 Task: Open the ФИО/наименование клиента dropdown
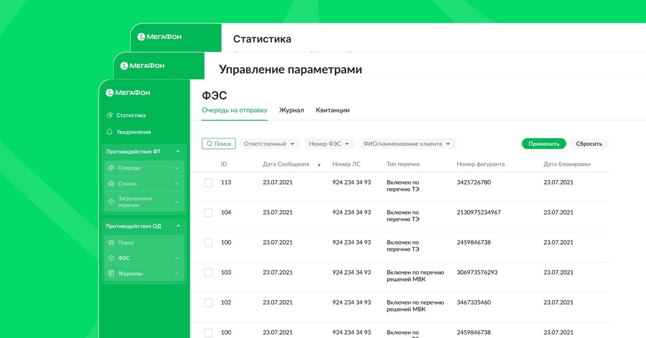tap(408, 144)
